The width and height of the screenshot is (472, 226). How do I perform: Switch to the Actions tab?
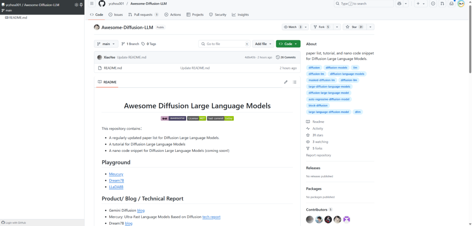[173, 14]
